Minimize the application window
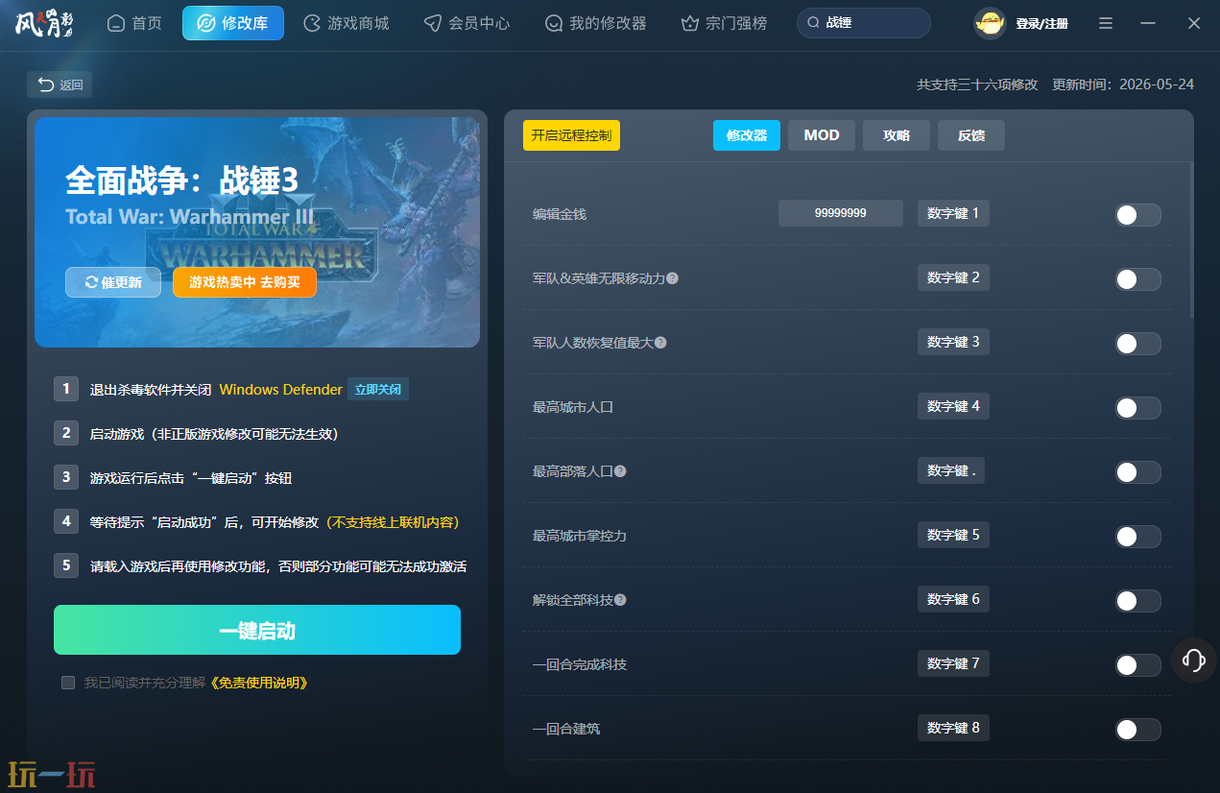 point(1149,23)
